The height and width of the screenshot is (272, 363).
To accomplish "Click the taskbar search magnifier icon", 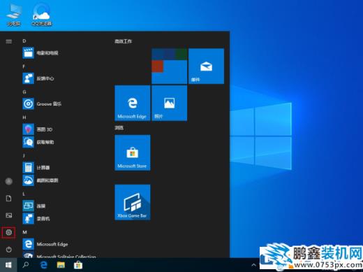I will coord(26,265).
